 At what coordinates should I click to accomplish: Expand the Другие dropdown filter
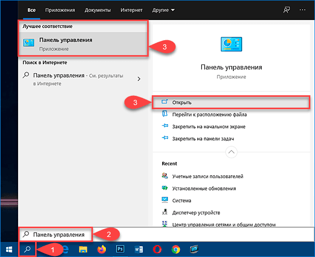point(163,10)
